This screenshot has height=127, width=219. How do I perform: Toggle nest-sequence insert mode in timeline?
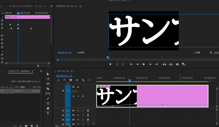click(58, 80)
